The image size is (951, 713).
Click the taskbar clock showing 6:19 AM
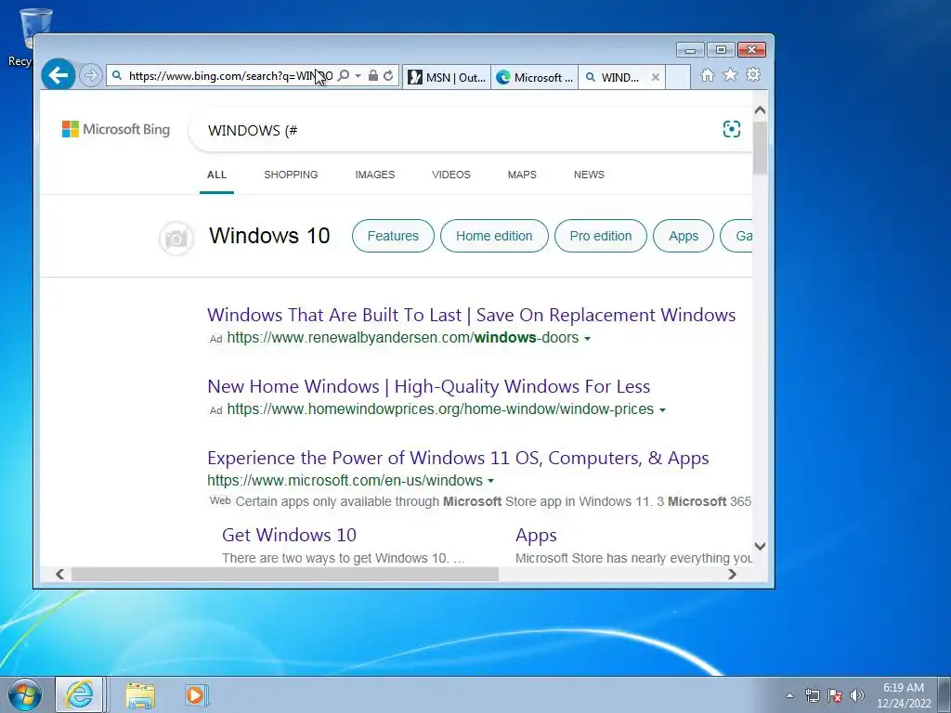pyautogui.click(x=904, y=695)
